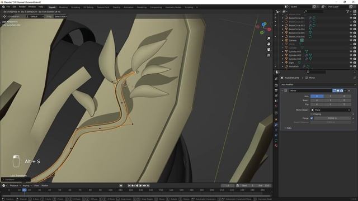
Task: Open the Mirror modifier extras dropdown arrow
Action: coord(345,90)
